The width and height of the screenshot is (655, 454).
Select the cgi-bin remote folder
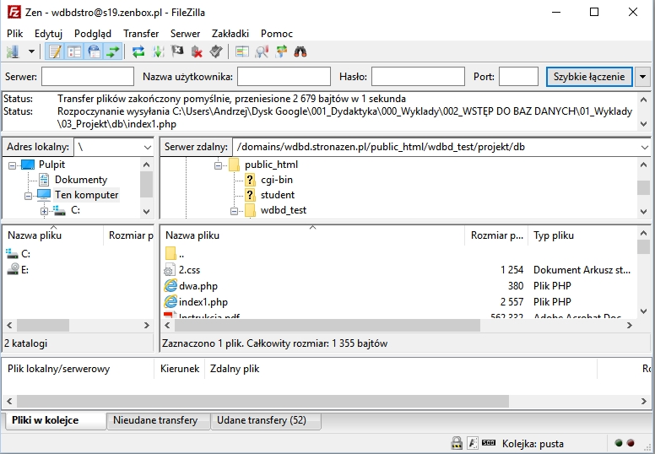coord(277,180)
